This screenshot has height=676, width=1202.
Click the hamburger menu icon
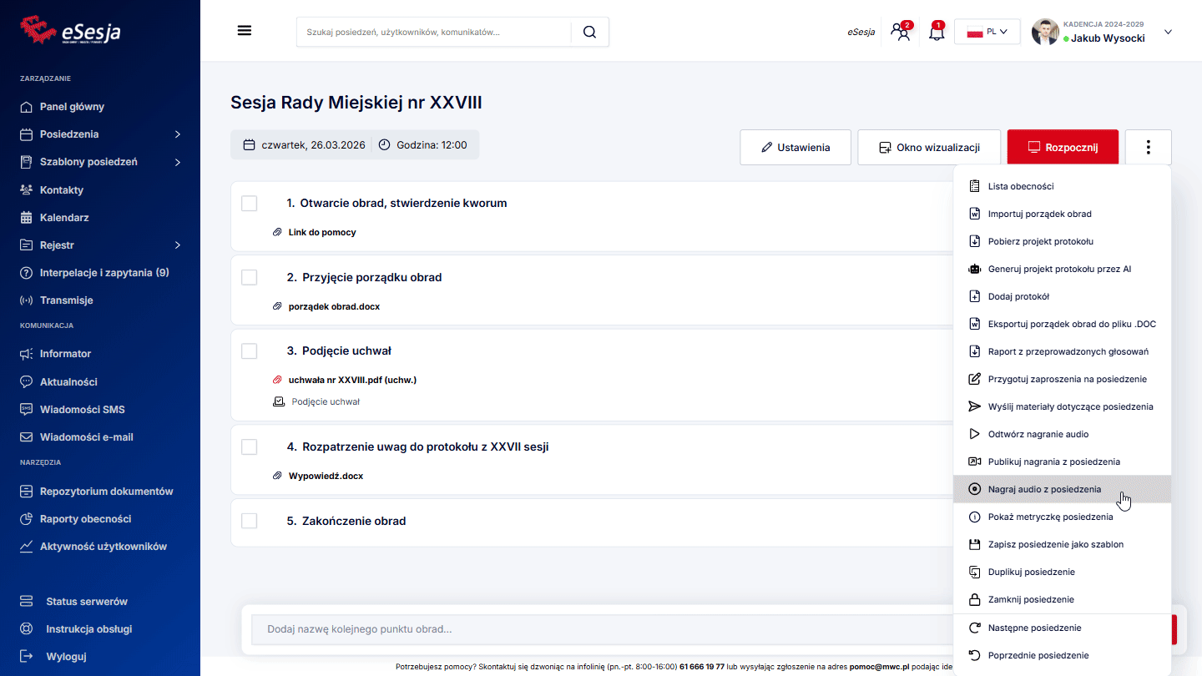pos(245,31)
